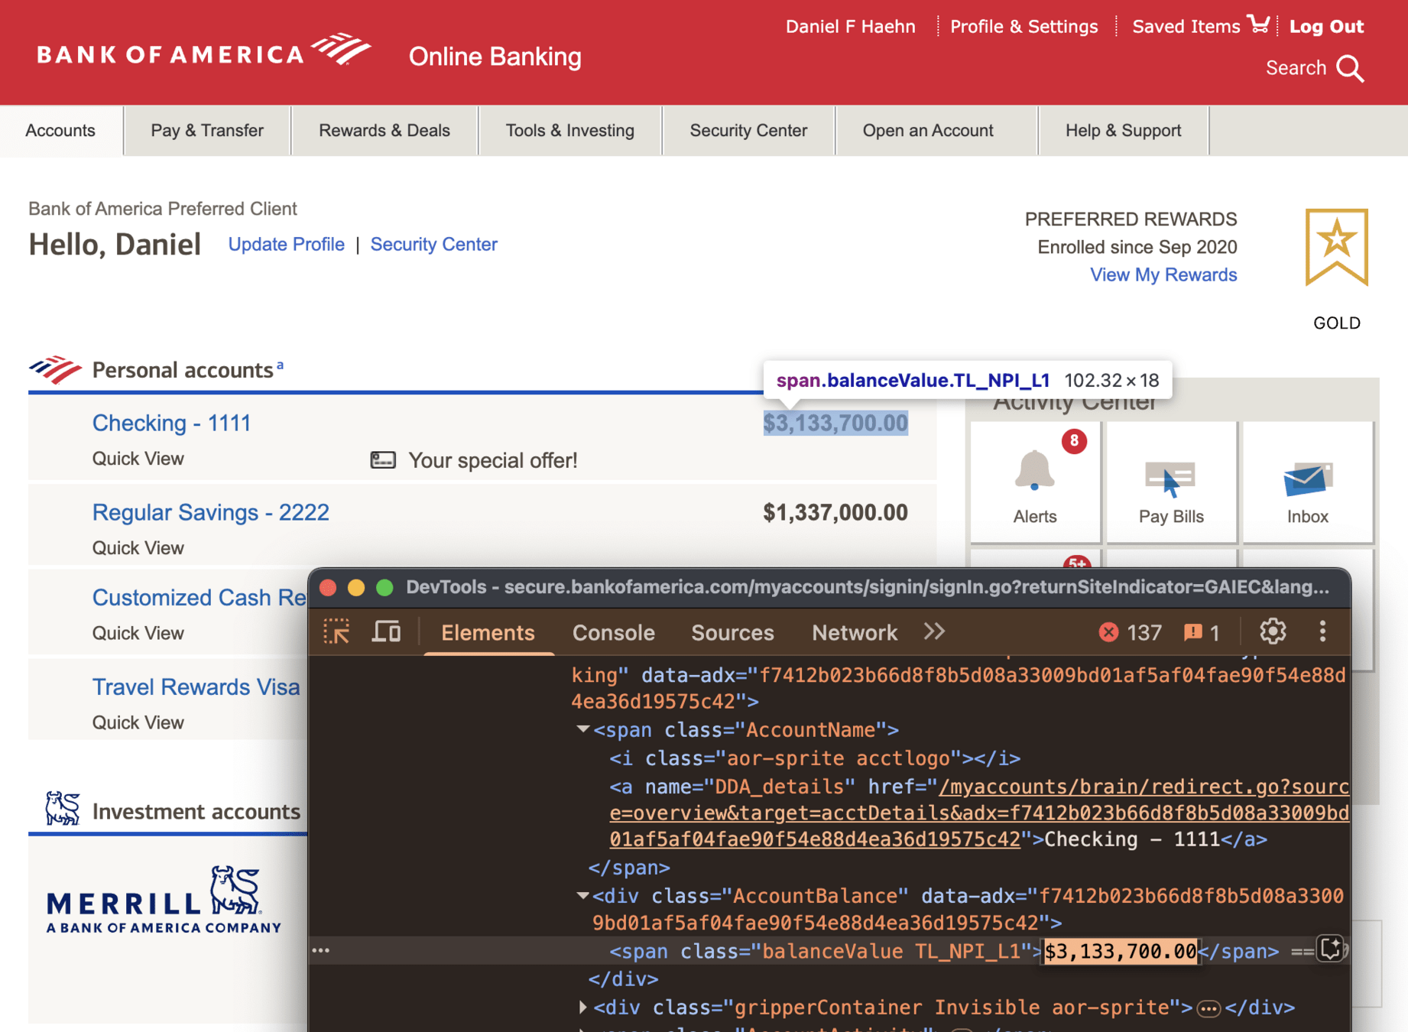Click Quick View under Checking - 1111
This screenshot has height=1032, width=1408.
point(138,459)
